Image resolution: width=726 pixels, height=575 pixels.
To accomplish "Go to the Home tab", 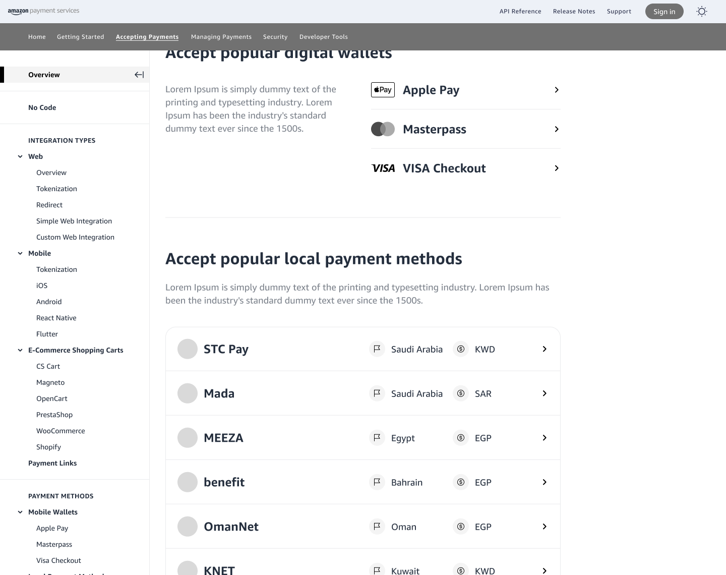I will pyautogui.click(x=37, y=37).
